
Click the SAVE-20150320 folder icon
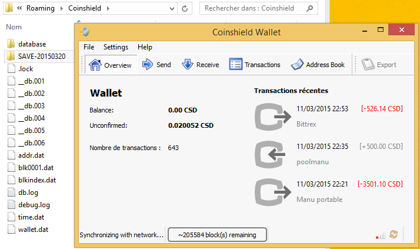11,56
